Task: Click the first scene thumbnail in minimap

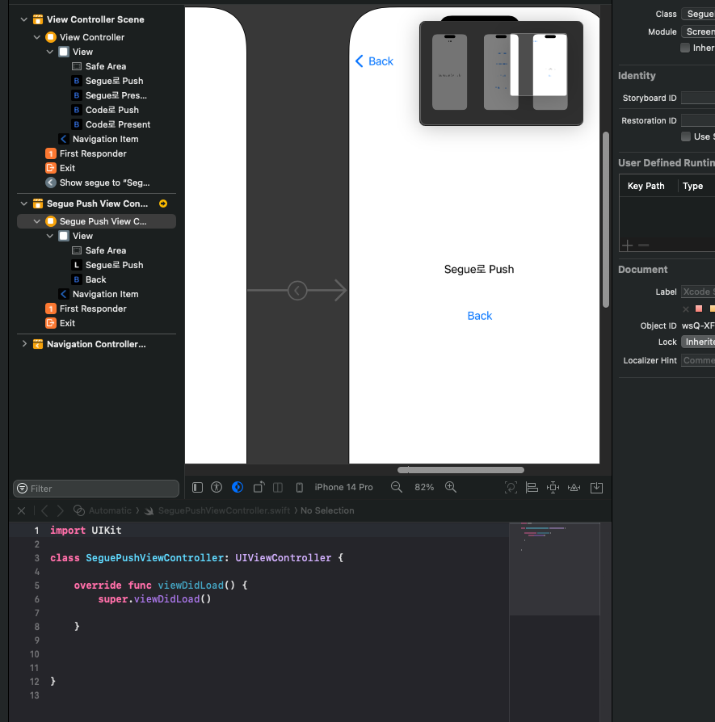Action: [450, 72]
